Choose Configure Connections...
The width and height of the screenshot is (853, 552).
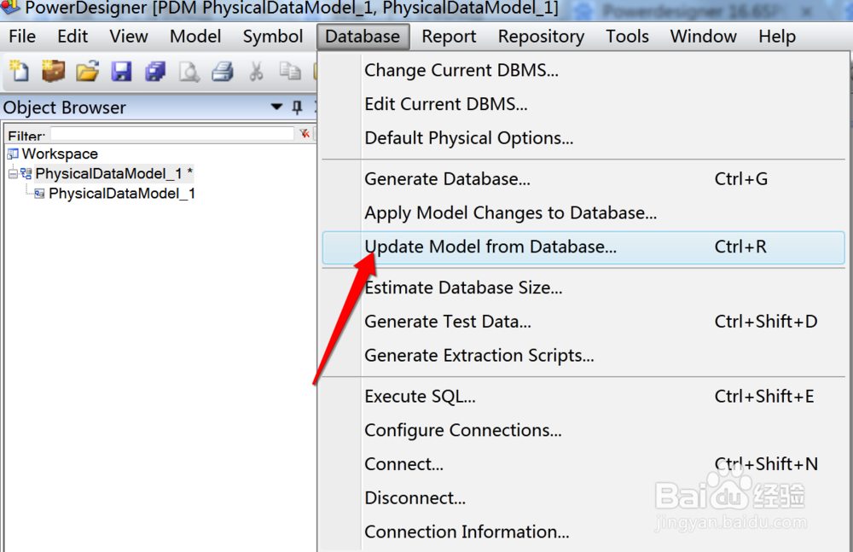(583, 430)
